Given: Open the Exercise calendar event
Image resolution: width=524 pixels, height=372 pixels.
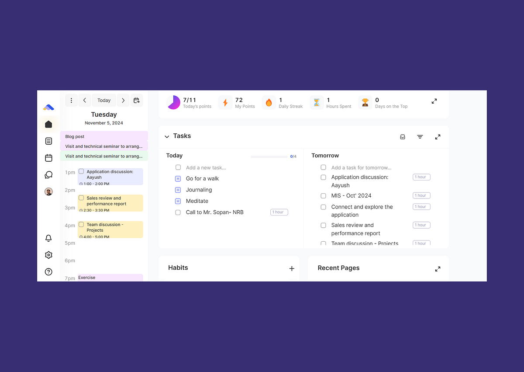Looking at the screenshot, I should pyautogui.click(x=110, y=278).
